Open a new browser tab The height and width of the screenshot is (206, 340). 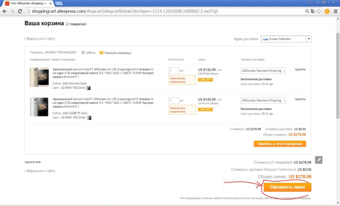click(59, 3)
